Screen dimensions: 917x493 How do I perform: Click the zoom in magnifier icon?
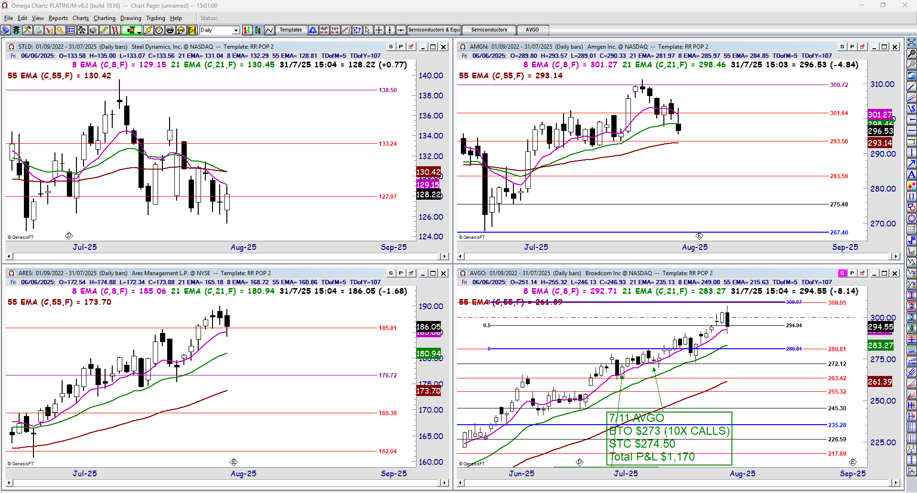click(911, 54)
